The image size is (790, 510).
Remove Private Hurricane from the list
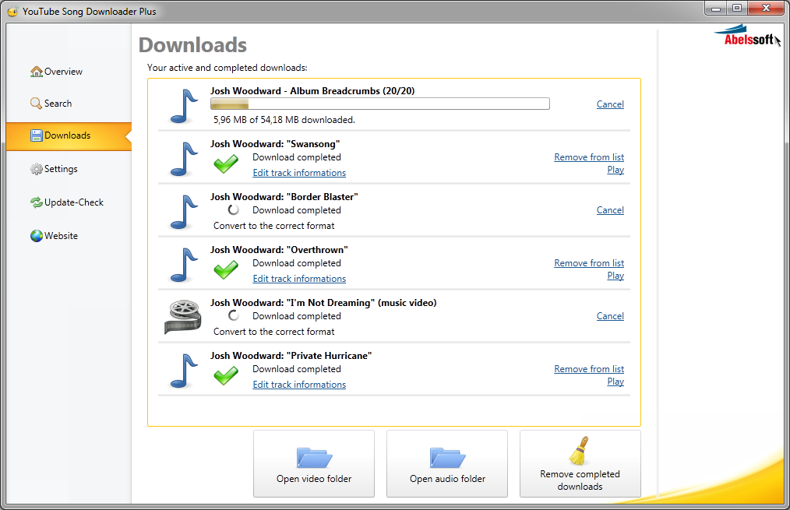pyautogui.click(x=589, y=368)
